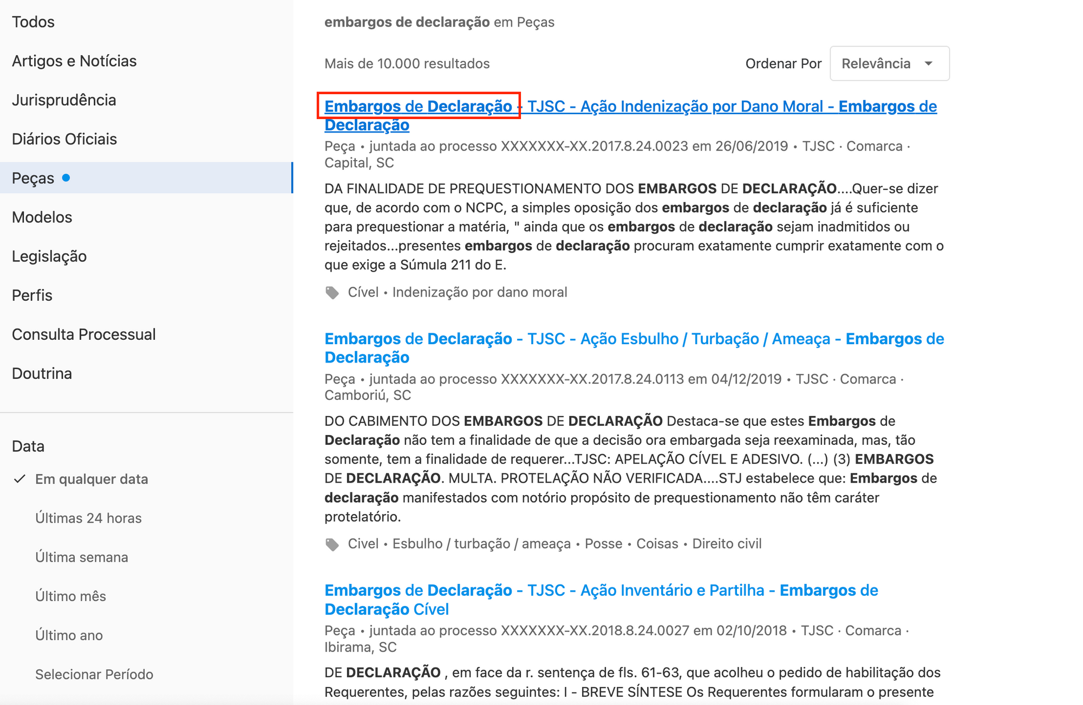The width and height of the screenshot is (1083, 705).
Task: Switch to Jurisprudência category
Action: [64, 100]
